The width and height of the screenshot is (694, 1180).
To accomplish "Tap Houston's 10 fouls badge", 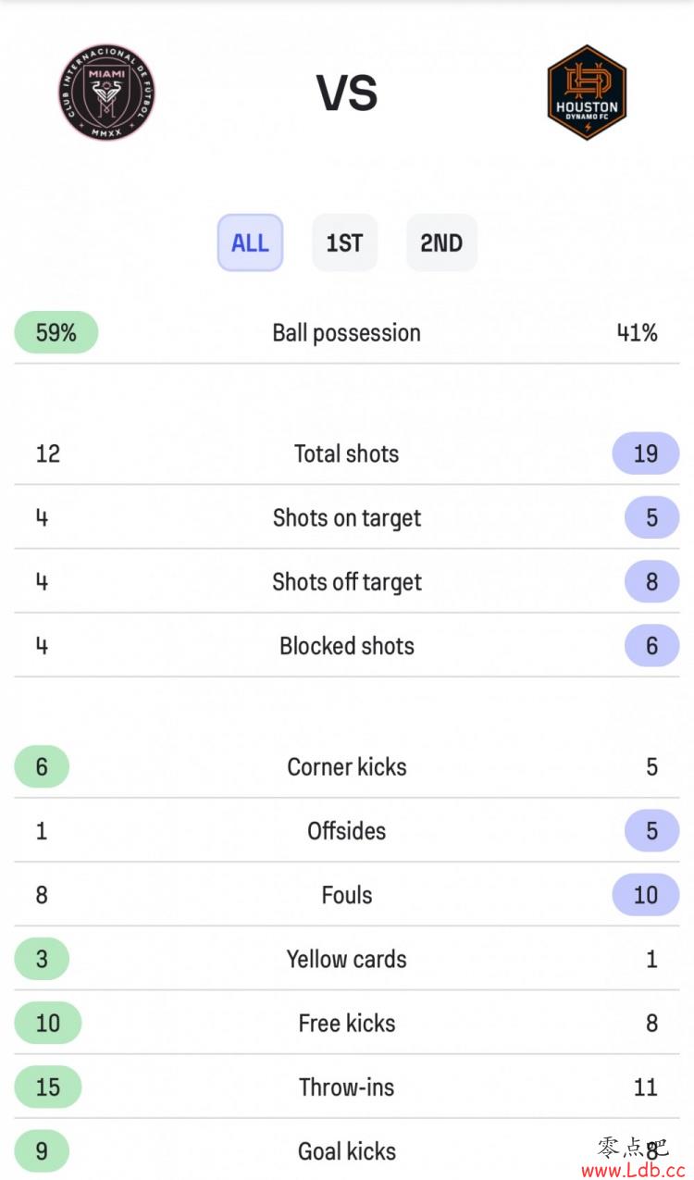I will [646, 895].
